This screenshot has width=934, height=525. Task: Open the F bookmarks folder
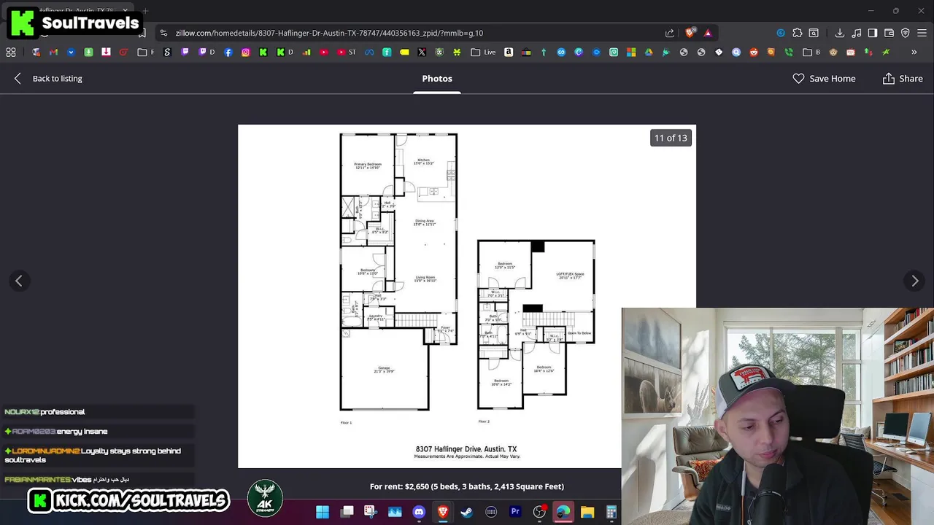tap(146, 52)
